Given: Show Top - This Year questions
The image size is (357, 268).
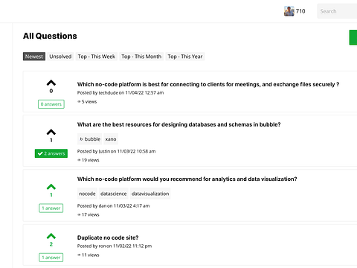Looking at the screenshot, I should [x=185, y=57].
